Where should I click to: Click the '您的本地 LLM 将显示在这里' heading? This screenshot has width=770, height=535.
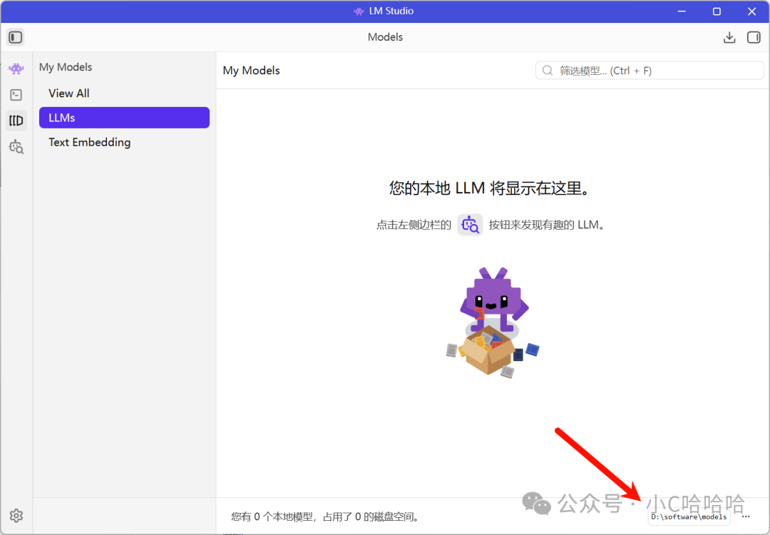[x=490, y=188]
